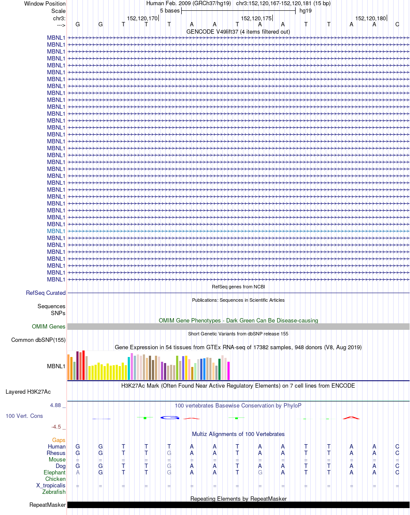This screenshot has height=515, width=410.
Task: Click the "OMIM Genes" label
Action: tap(49, 327)
